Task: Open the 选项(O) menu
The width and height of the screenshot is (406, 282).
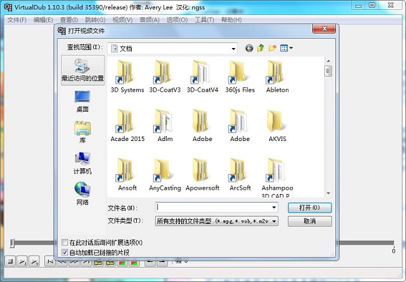Action: (177, 20)
